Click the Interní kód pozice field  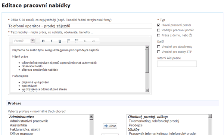point(177,64)
